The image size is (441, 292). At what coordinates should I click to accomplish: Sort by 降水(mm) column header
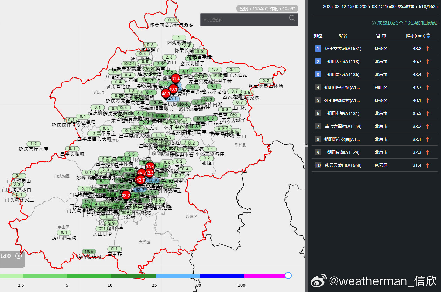pos(415,36)
